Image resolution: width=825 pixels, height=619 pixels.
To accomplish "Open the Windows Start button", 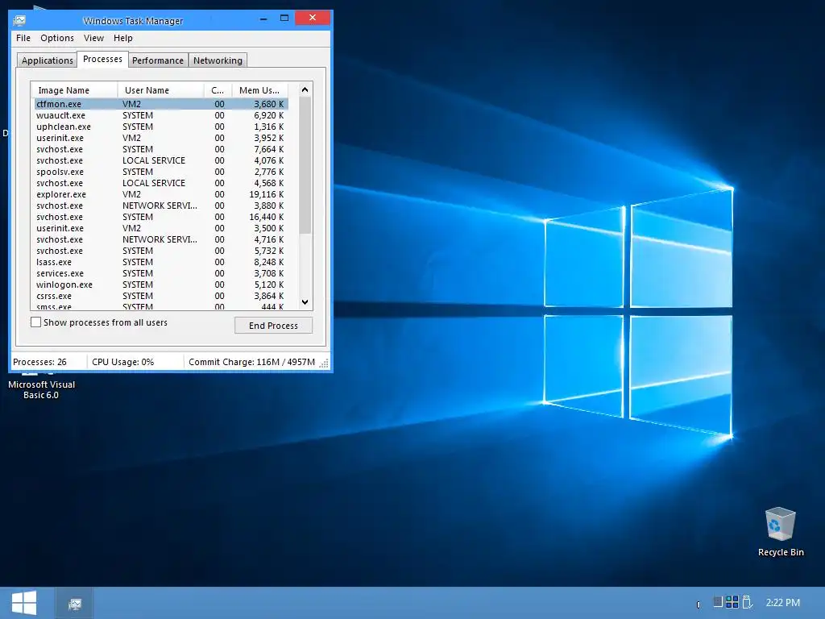I will [x=24, y=603].
